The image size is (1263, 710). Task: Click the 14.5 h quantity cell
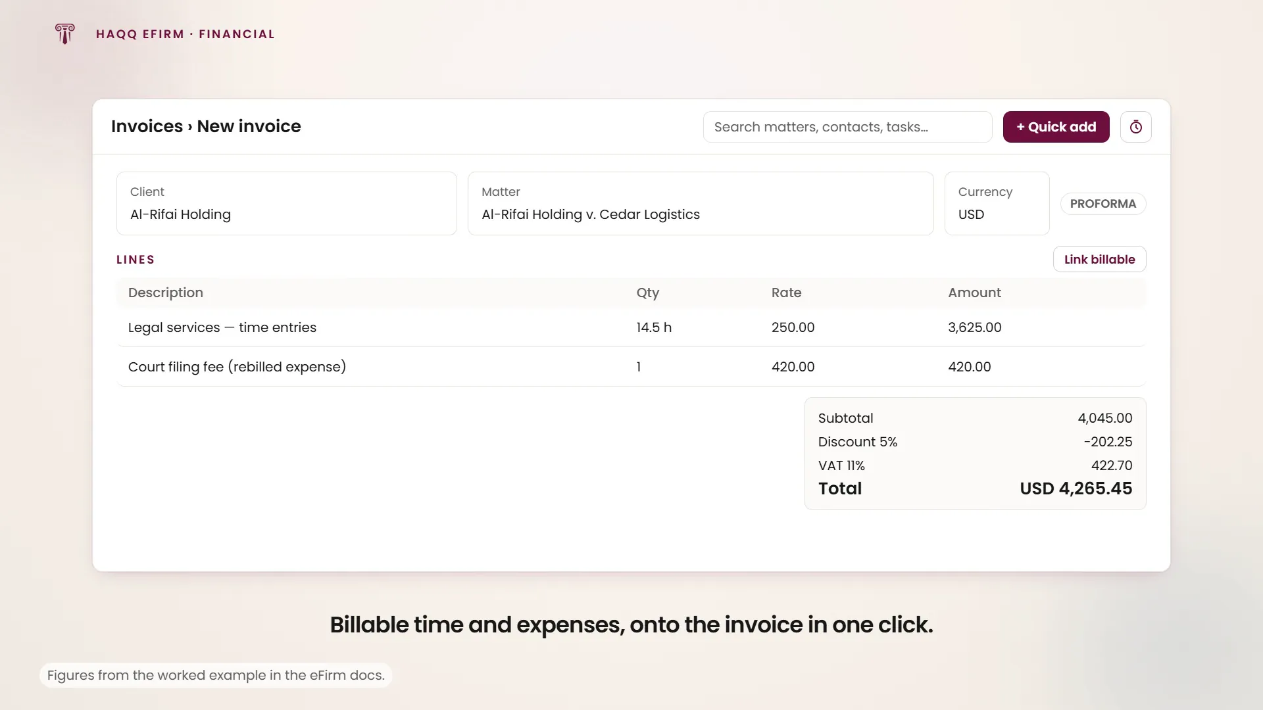654,327
